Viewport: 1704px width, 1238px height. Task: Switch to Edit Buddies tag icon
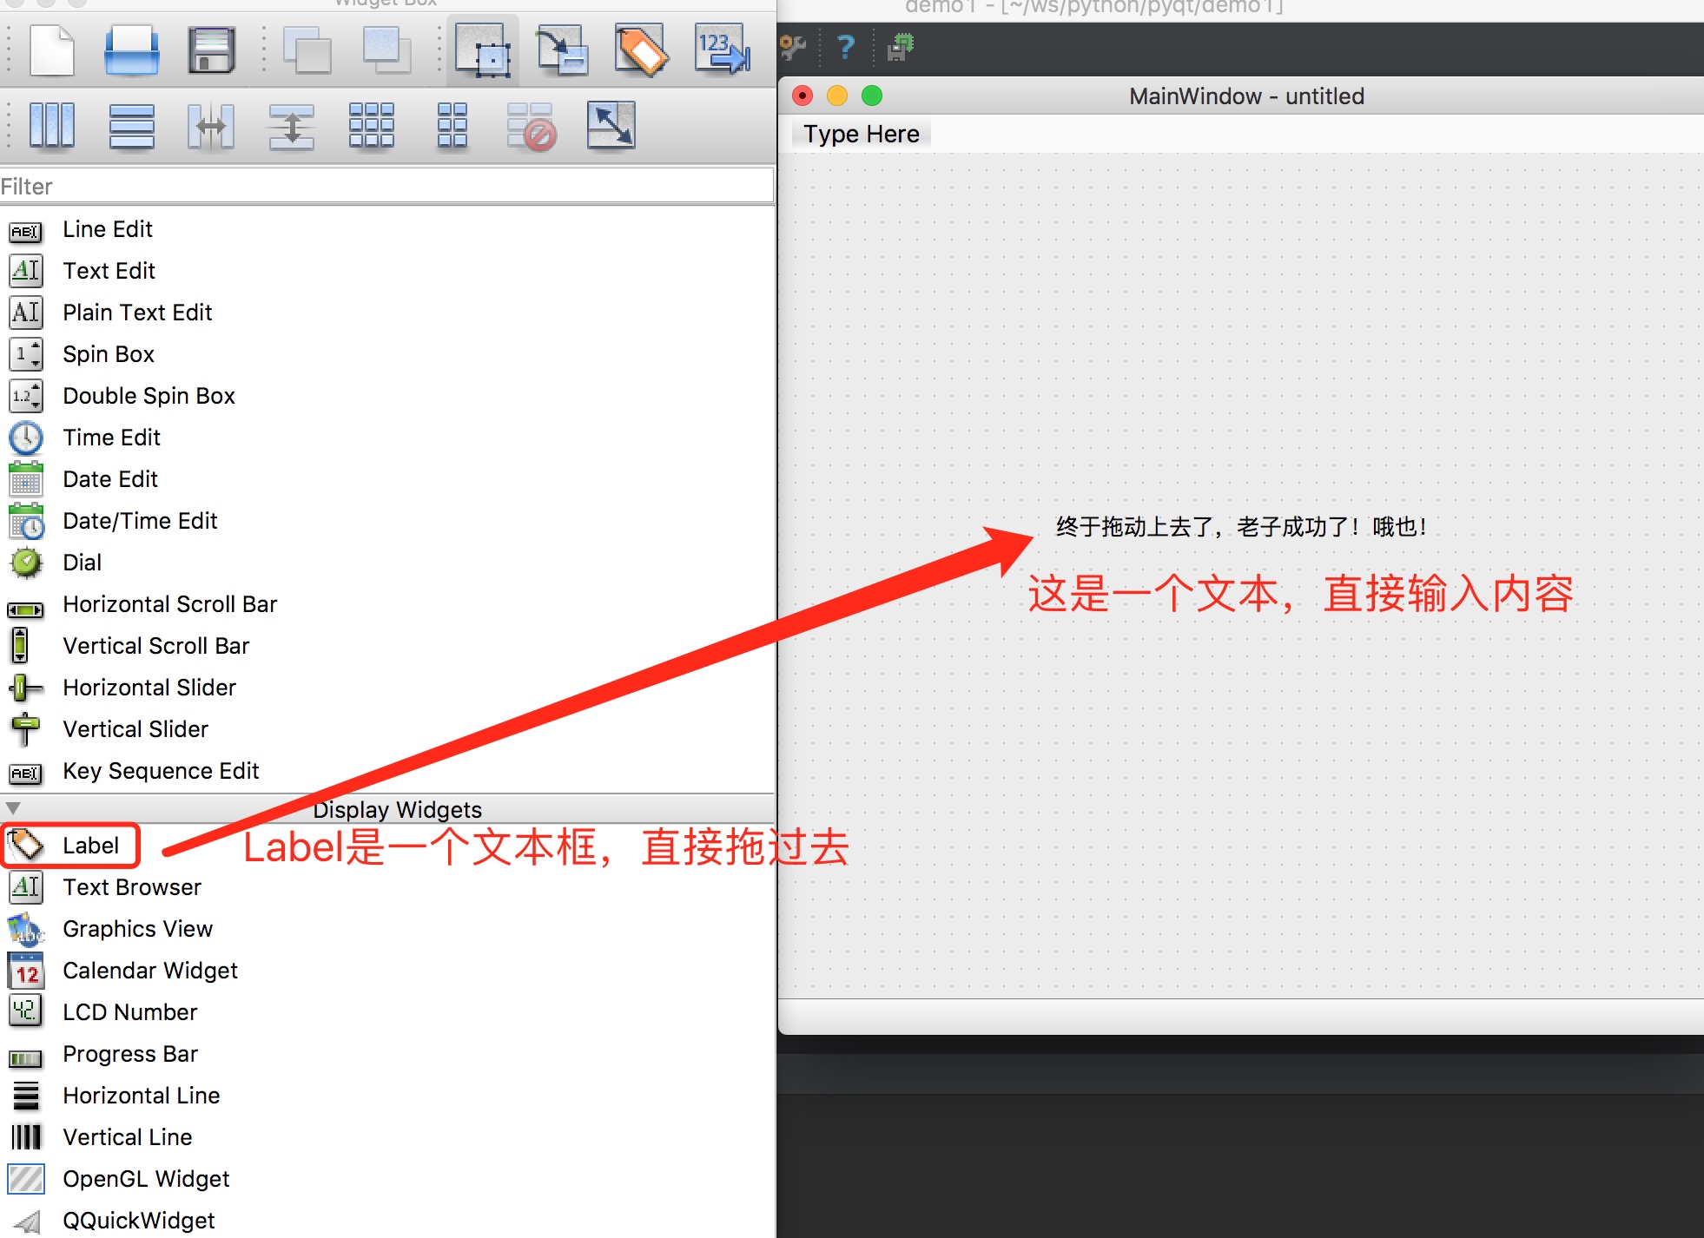point(641,51)
